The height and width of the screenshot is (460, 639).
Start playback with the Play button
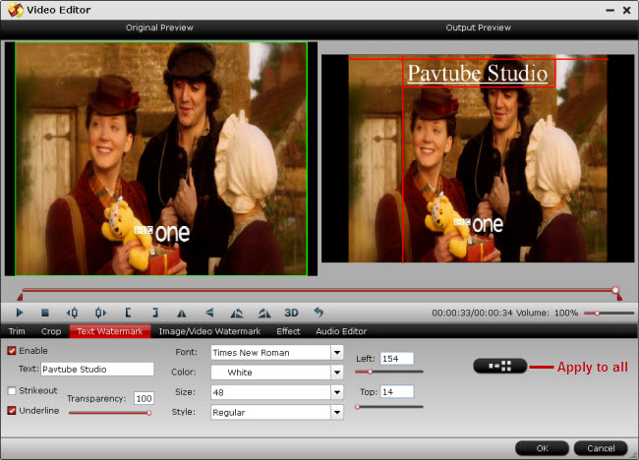pyautogui.click(x=19, y=313)
